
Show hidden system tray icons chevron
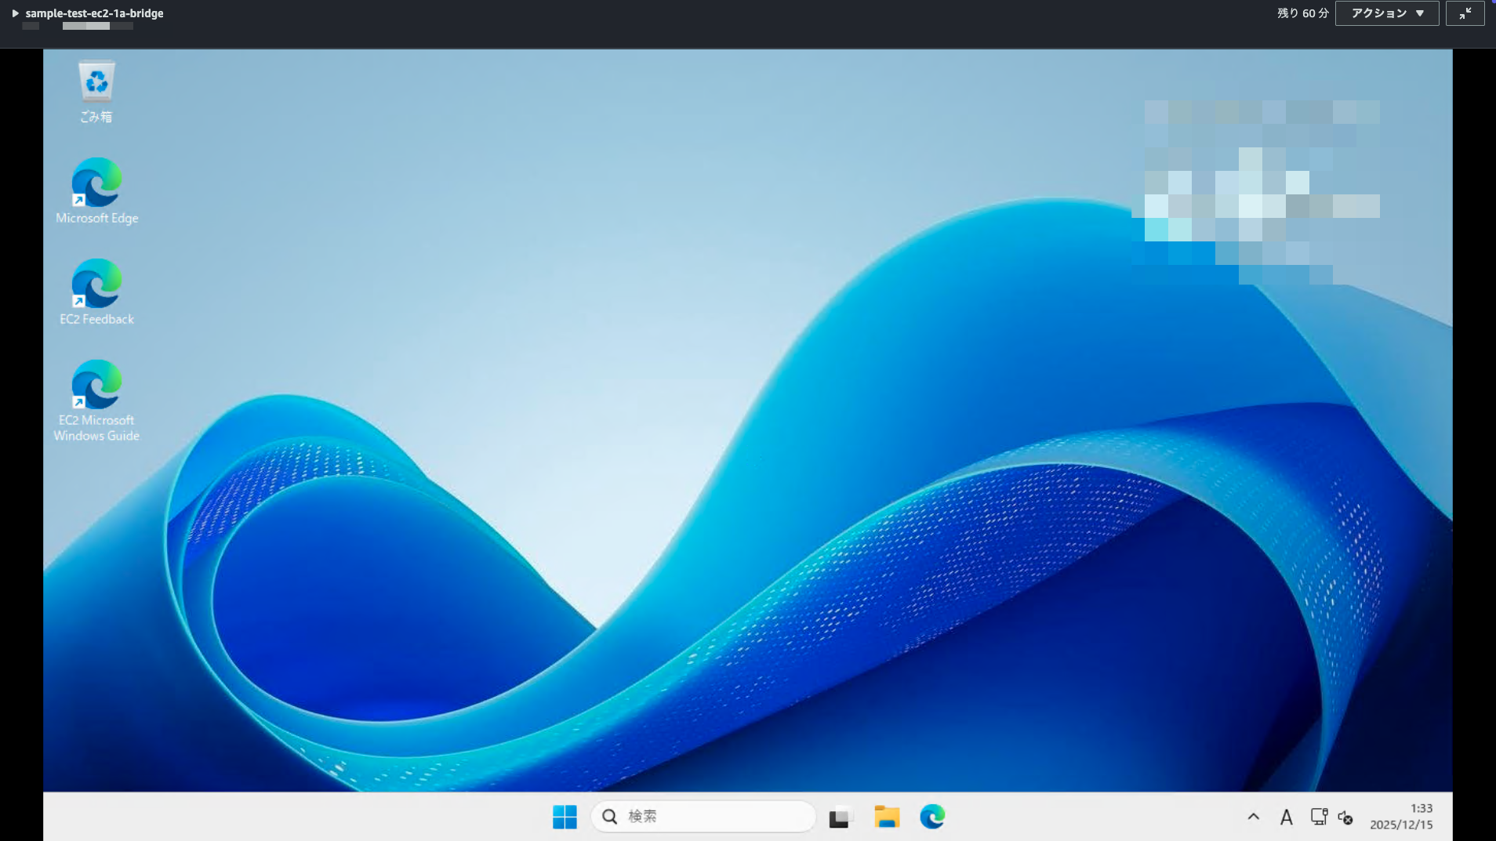coord(1253,817)
